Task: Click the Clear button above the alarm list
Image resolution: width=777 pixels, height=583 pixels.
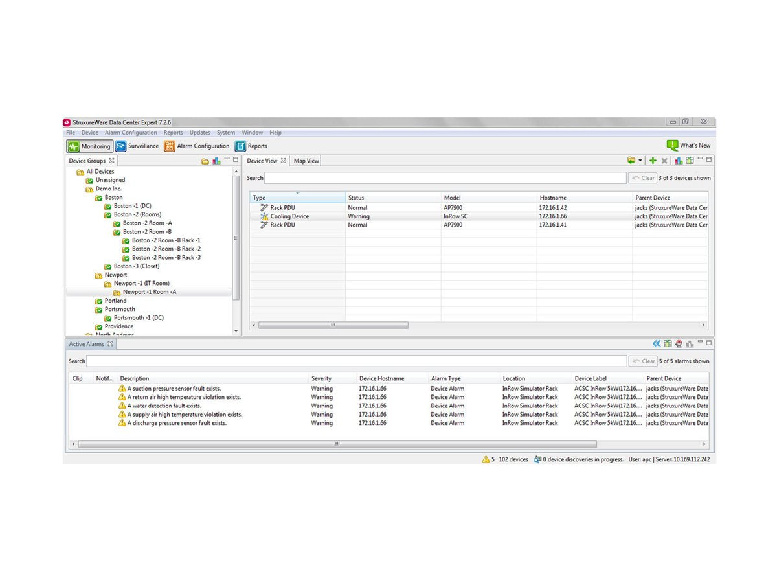Action: pos(643,361)
